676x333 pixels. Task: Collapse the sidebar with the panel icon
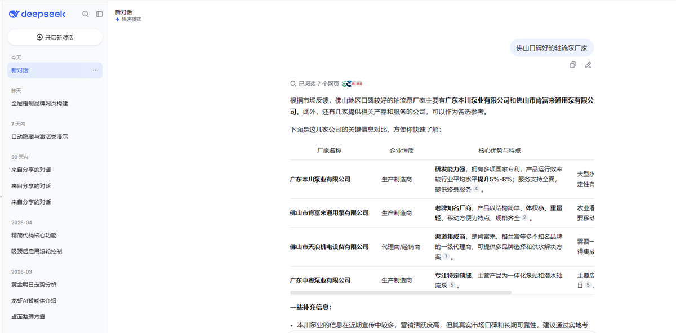99,14
